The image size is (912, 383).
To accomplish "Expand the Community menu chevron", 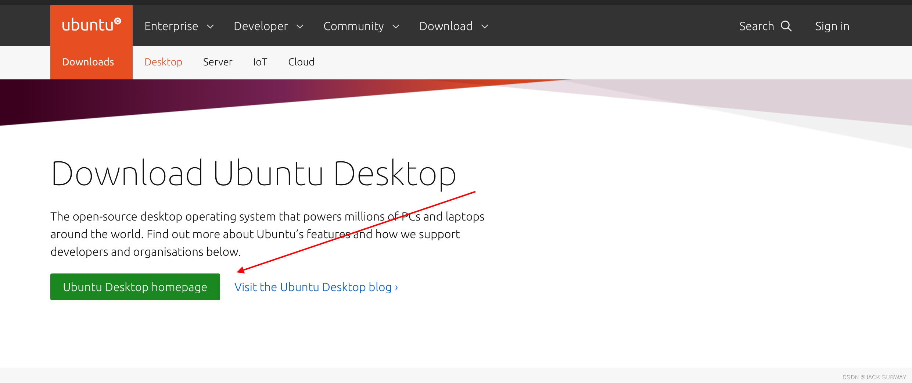I will [x=396, y=26].
